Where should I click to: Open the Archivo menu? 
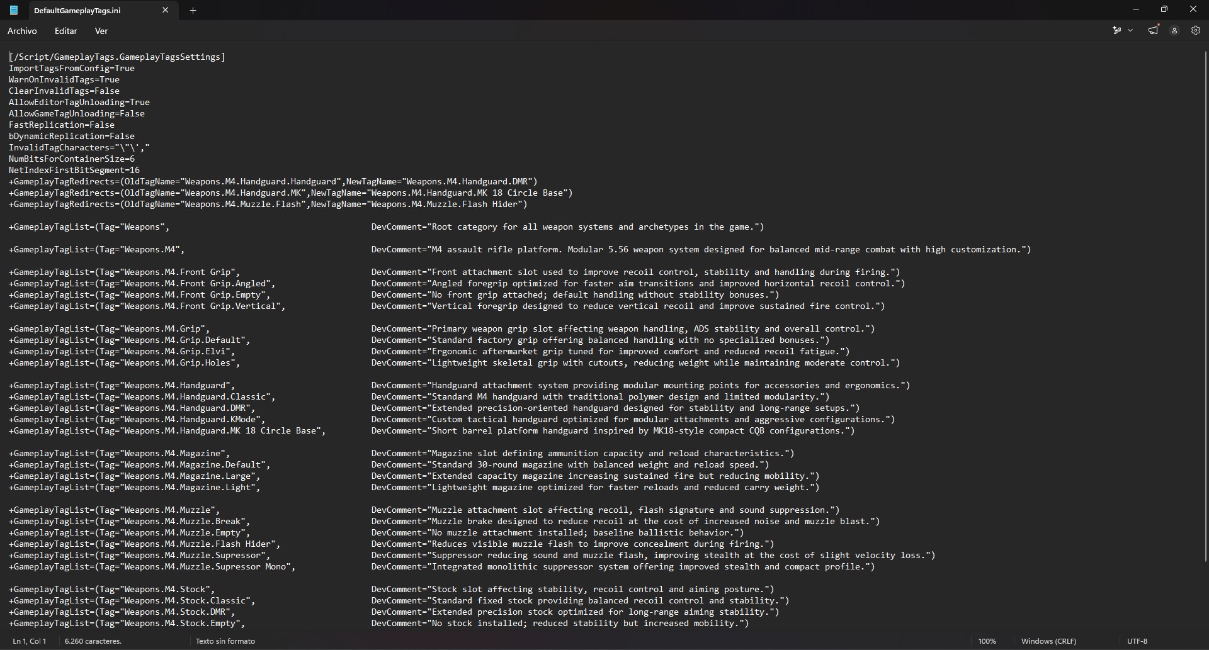22,31
